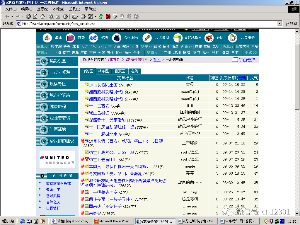
Task: Expand the 华南>> region list
Action: pos(152,53)
